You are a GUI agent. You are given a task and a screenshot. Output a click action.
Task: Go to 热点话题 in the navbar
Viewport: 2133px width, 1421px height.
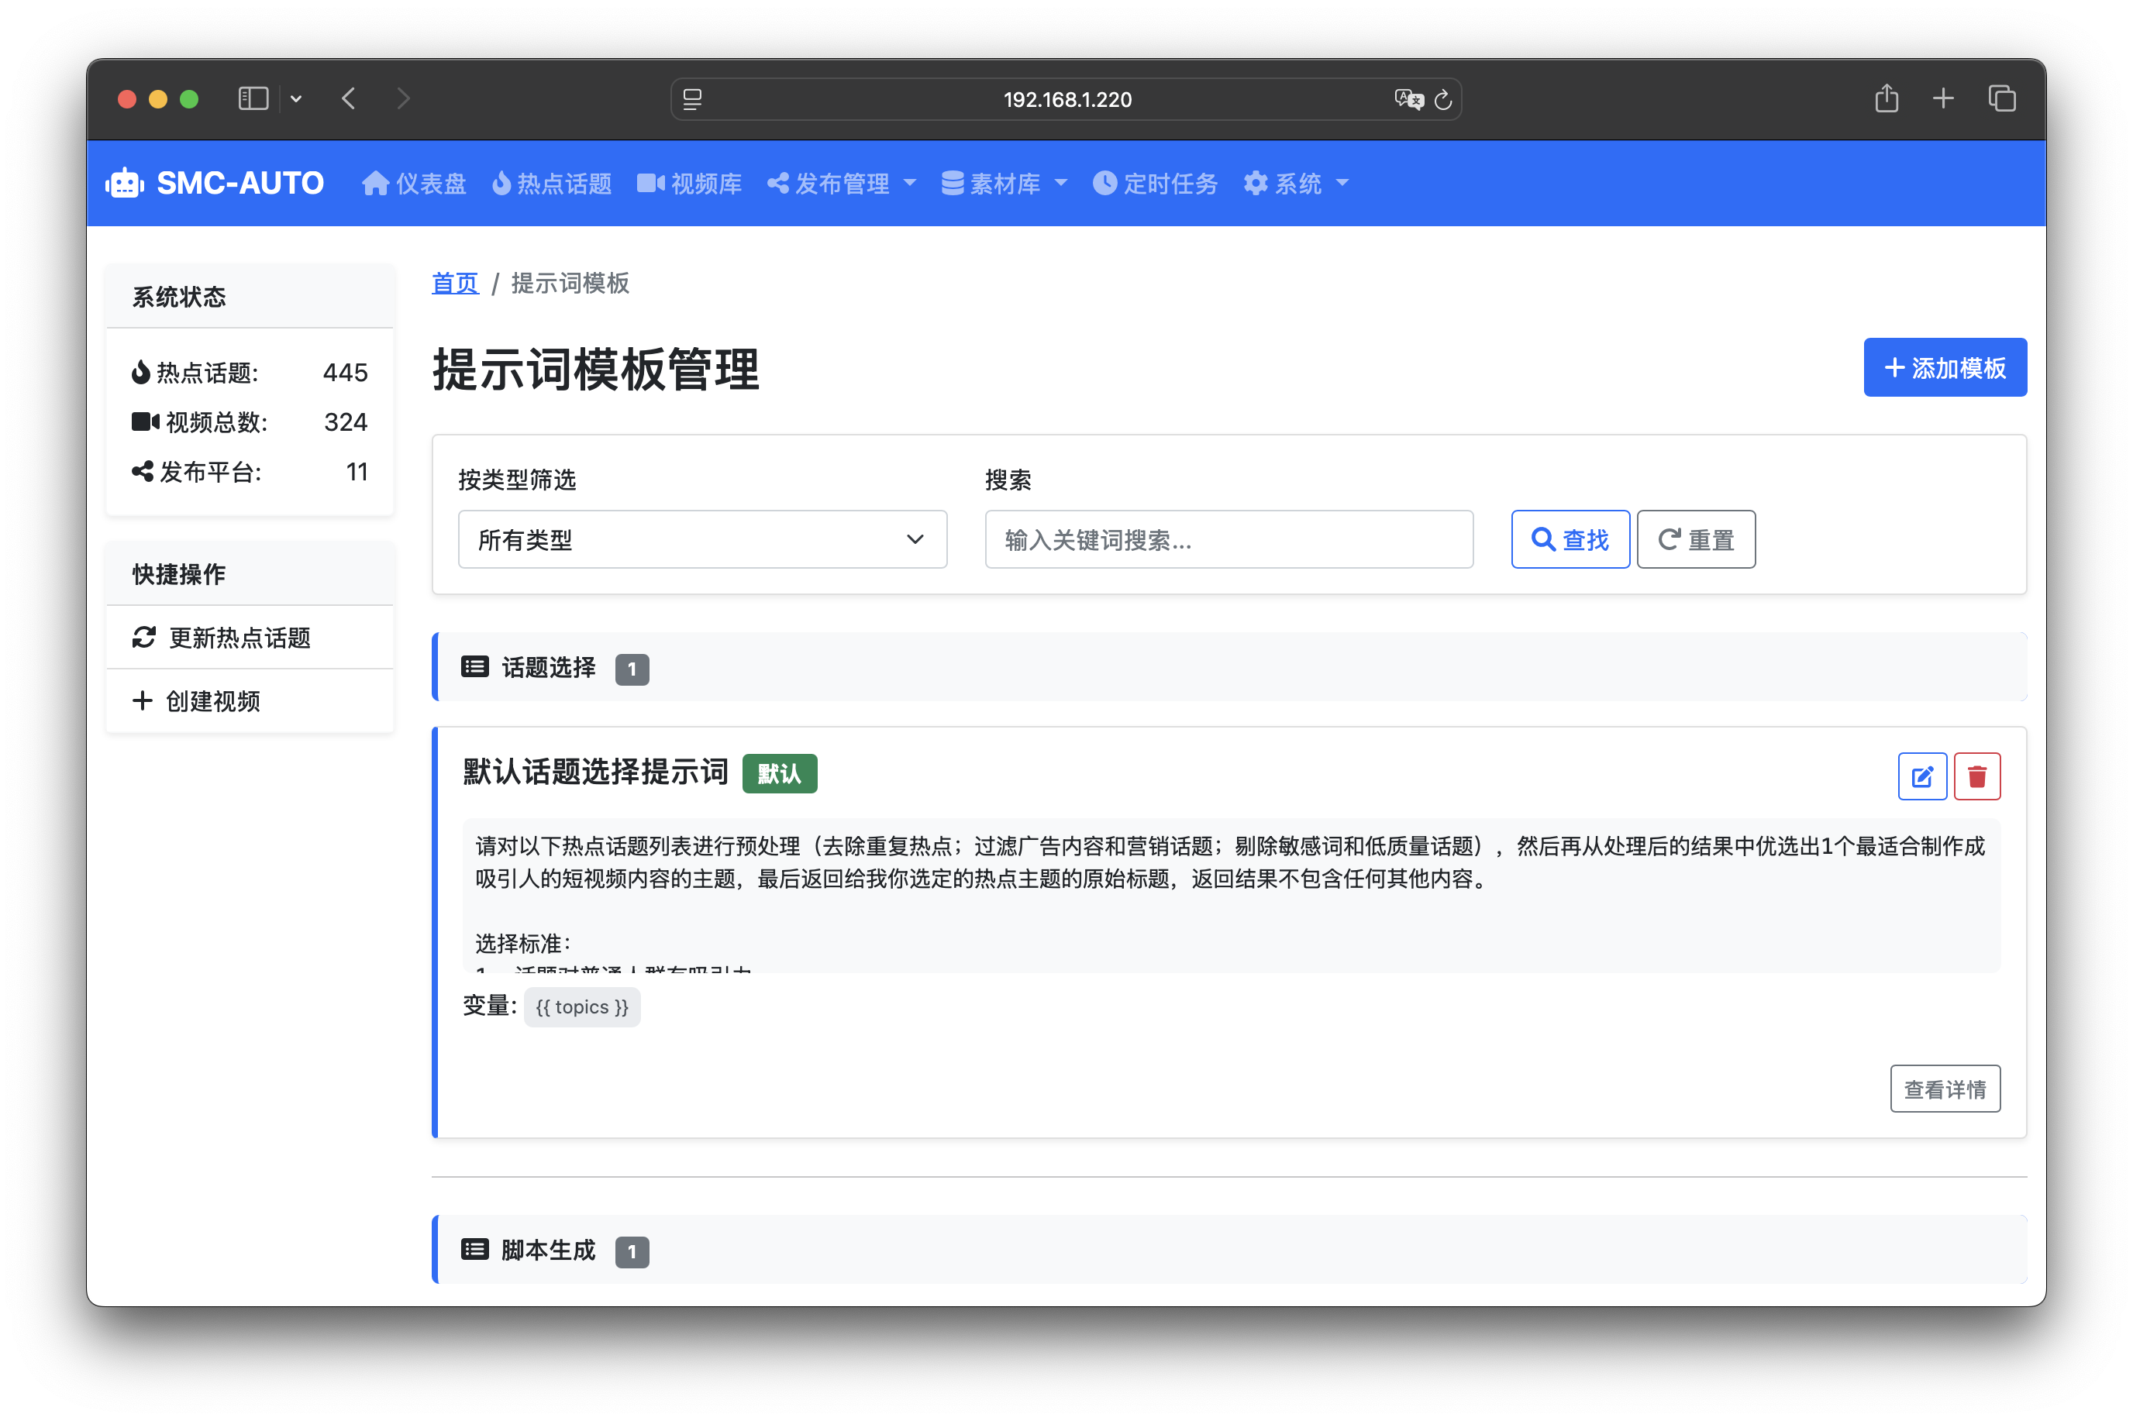552,184
